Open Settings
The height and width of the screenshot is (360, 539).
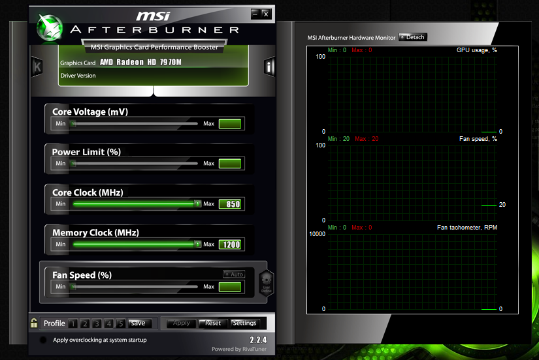[244, 323]
